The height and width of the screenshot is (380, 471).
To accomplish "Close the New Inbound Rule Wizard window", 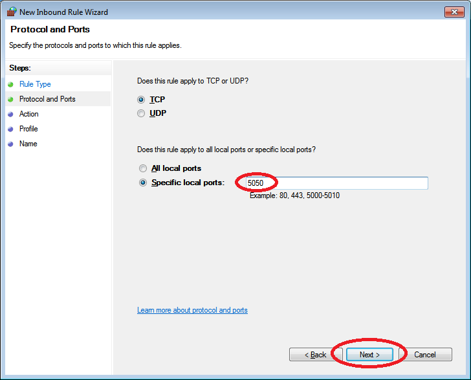I will click(454, 12).
